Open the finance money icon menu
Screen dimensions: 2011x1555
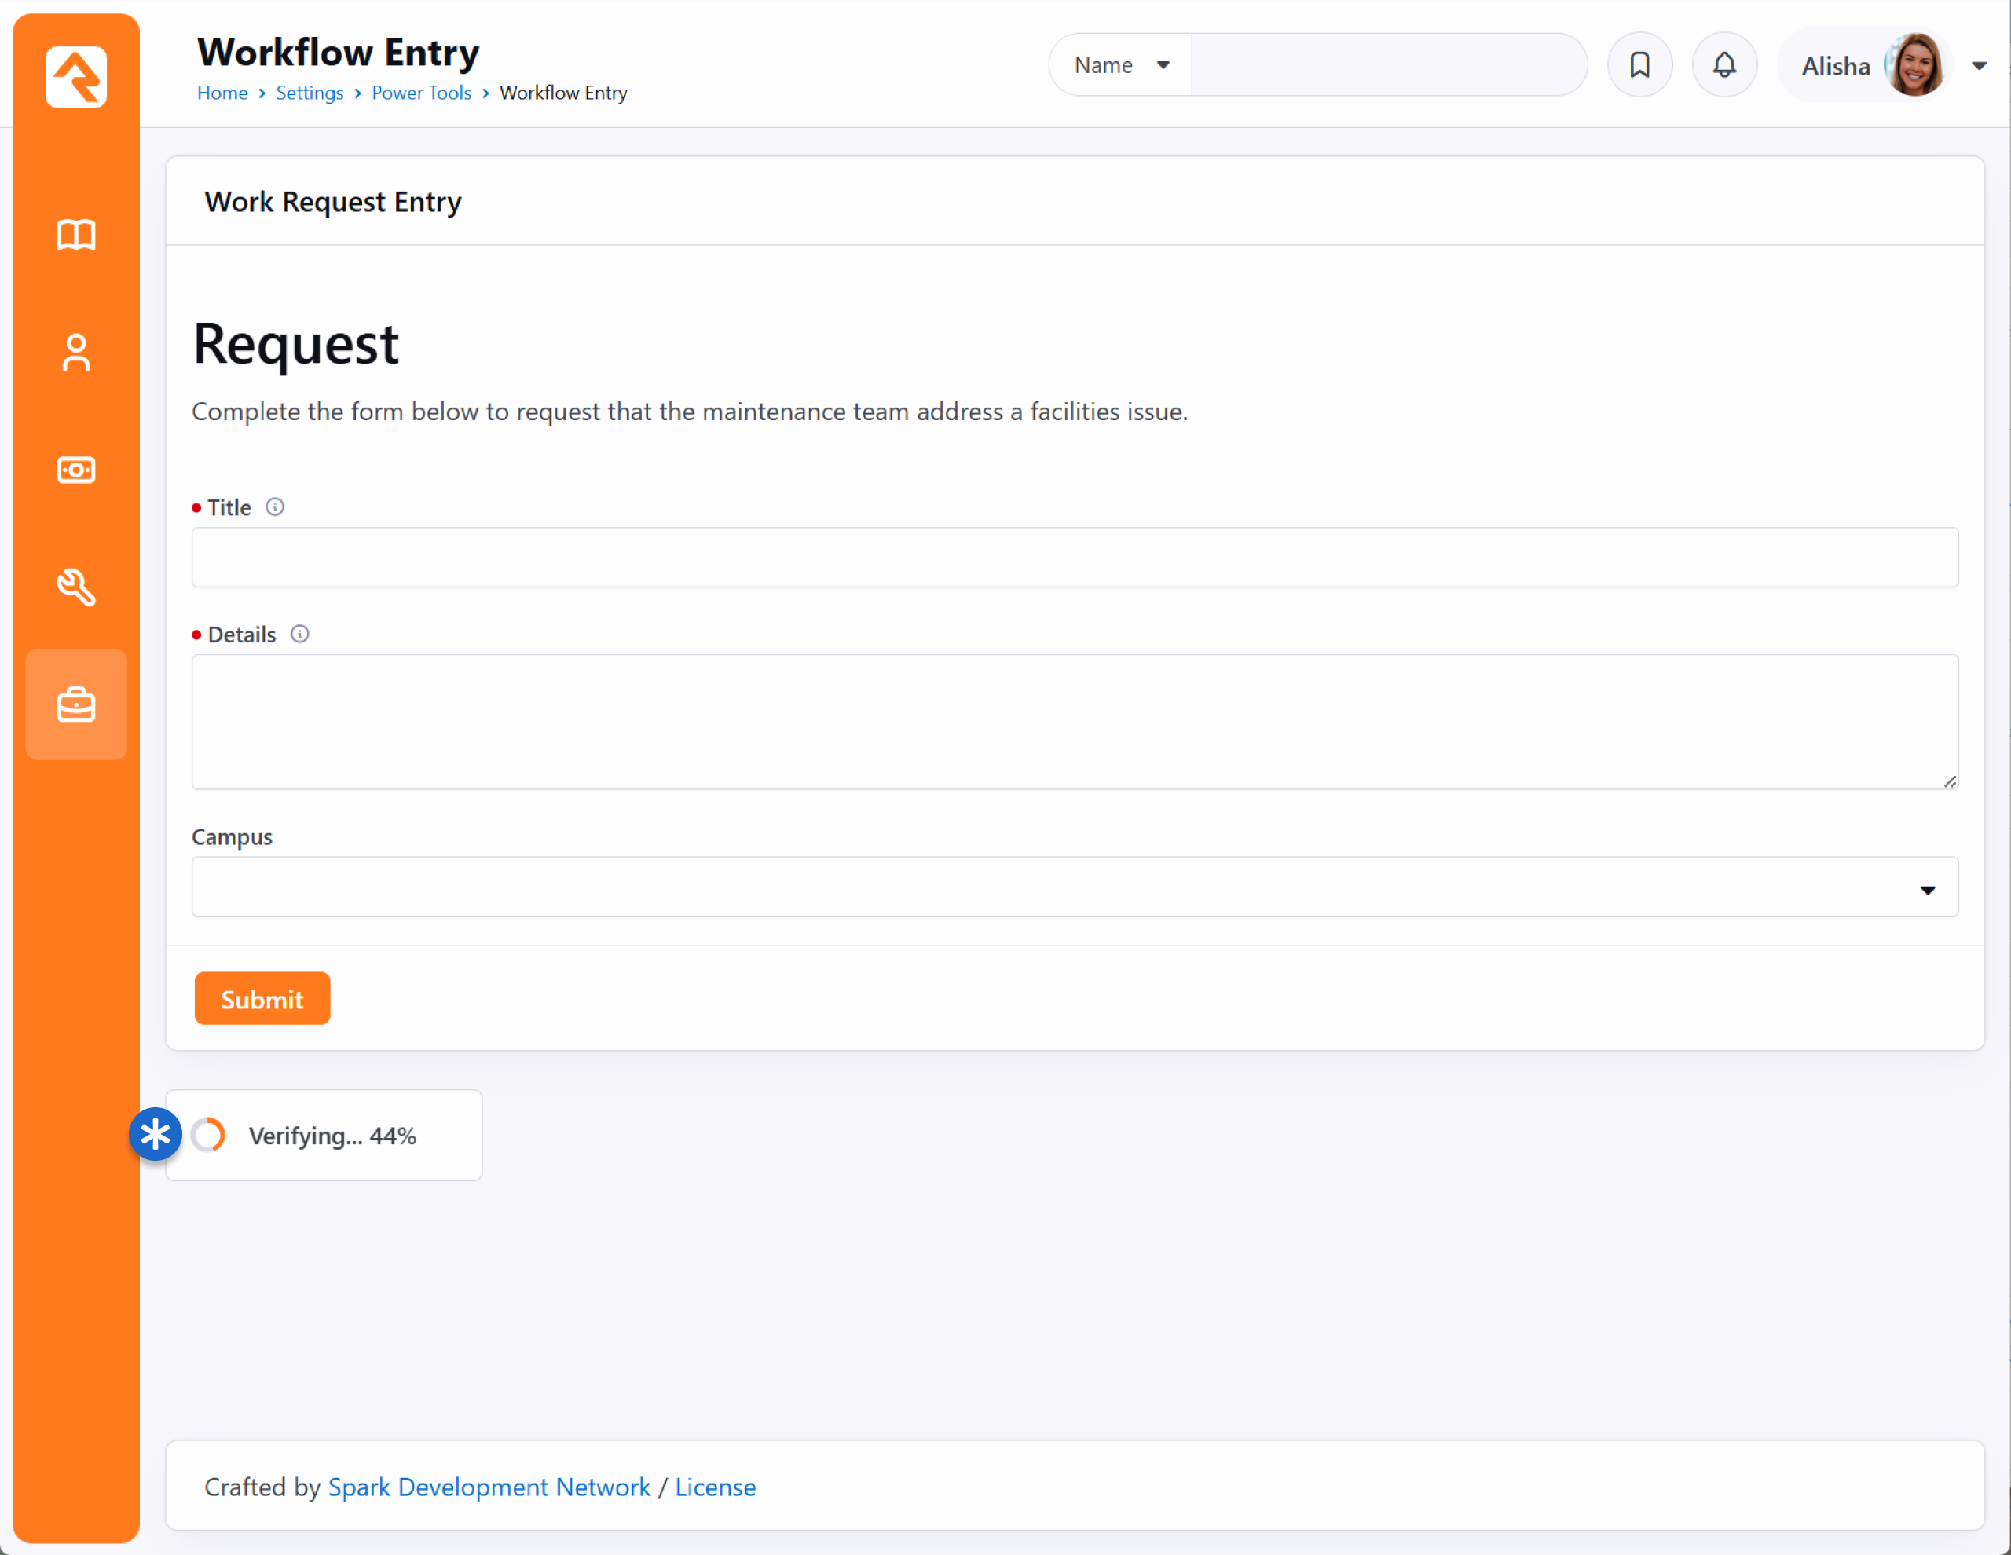(75, 470)
